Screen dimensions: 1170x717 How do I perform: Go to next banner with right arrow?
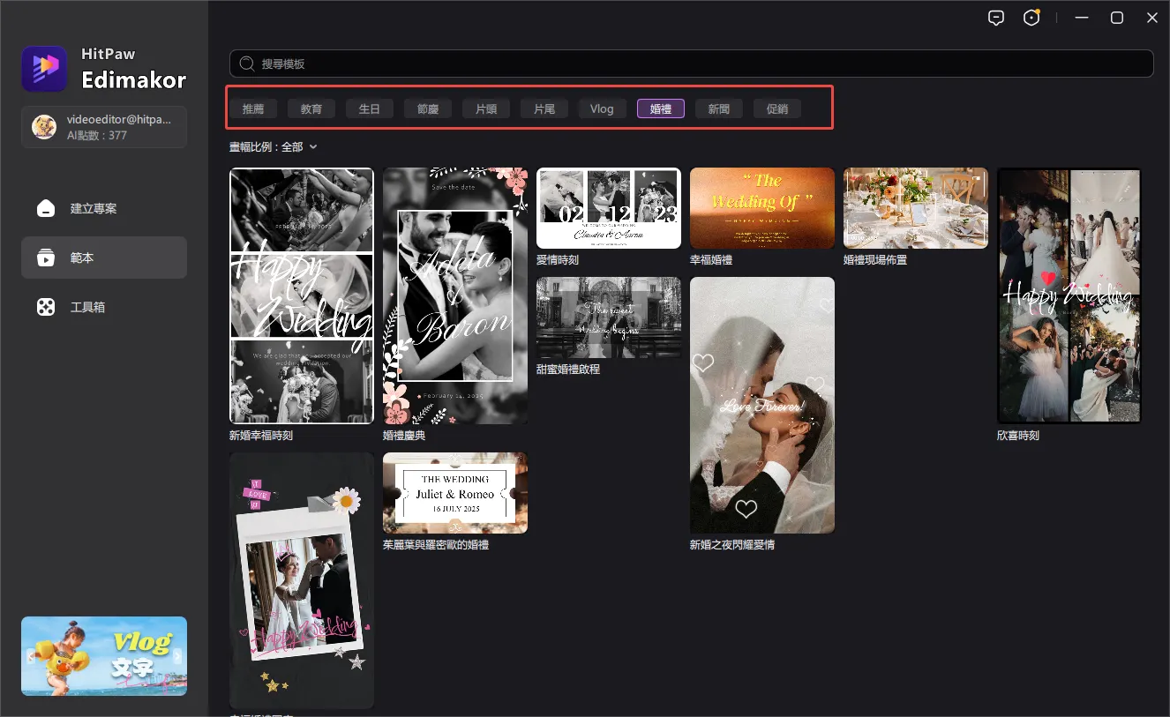coord(177,655)
